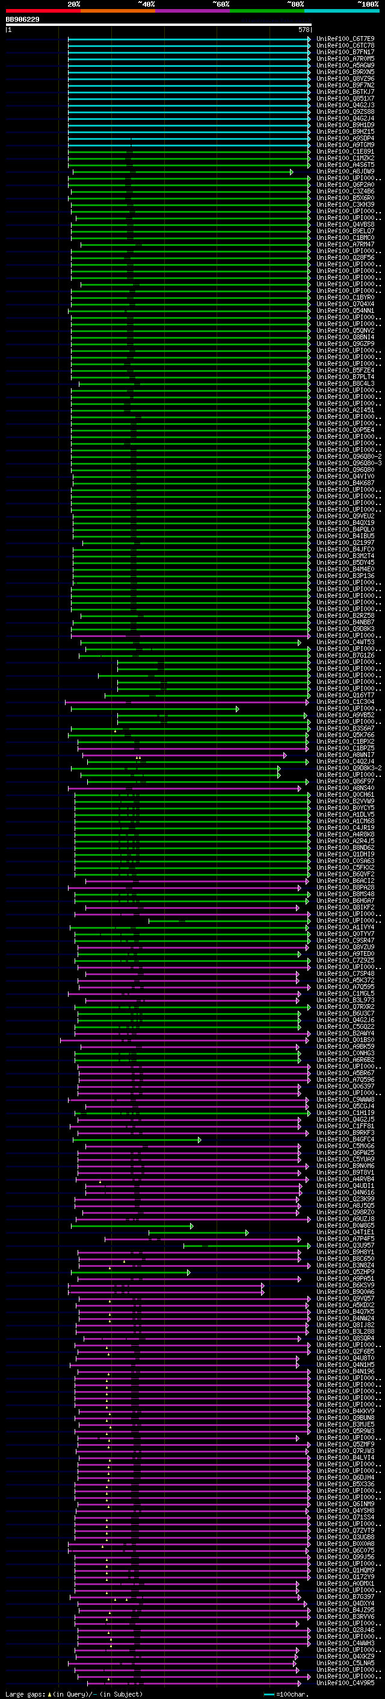Open hit UniRef100_A1IVY4
This screenshot has height=1699, width=385.
pos(345,928)
